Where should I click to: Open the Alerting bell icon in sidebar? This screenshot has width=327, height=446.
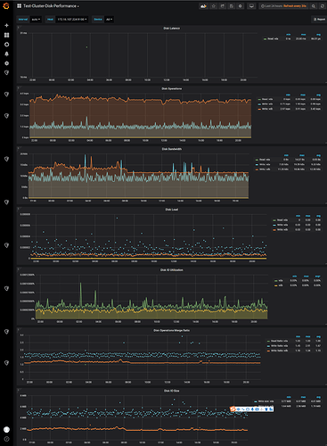(6, 54)
